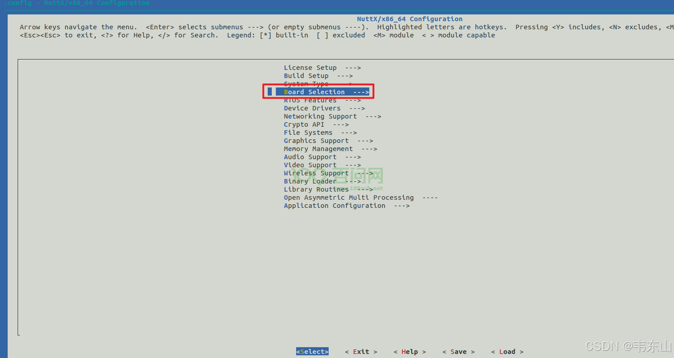This screenshot has height=358, width=674.
Task: Open the Application Configuration submenu
Action: click(347, 206)
